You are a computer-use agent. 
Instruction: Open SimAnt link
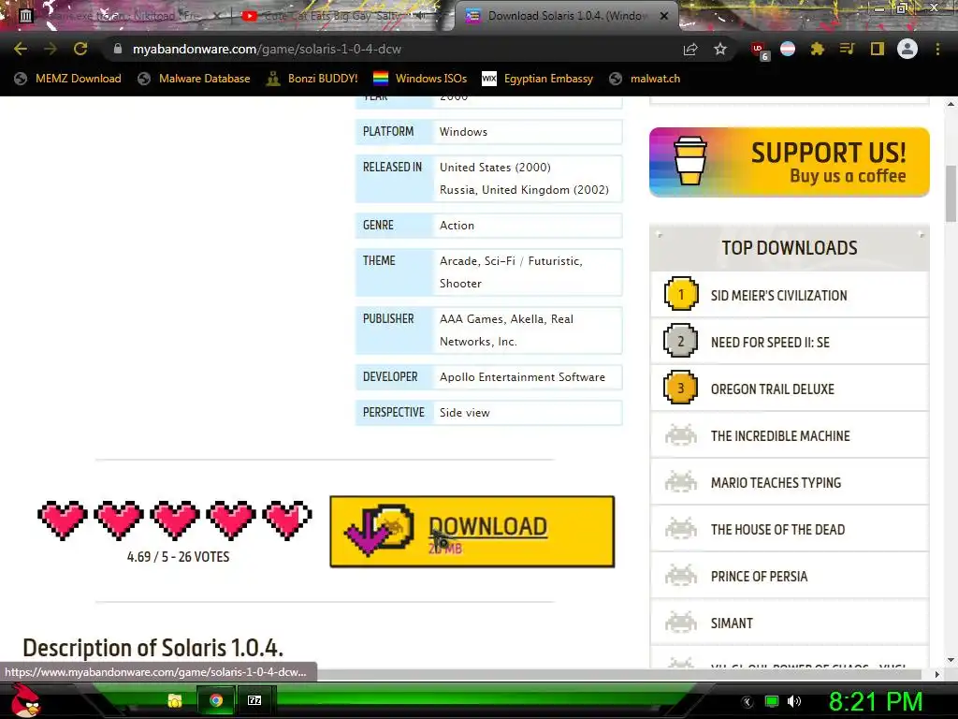click(732, 623)
